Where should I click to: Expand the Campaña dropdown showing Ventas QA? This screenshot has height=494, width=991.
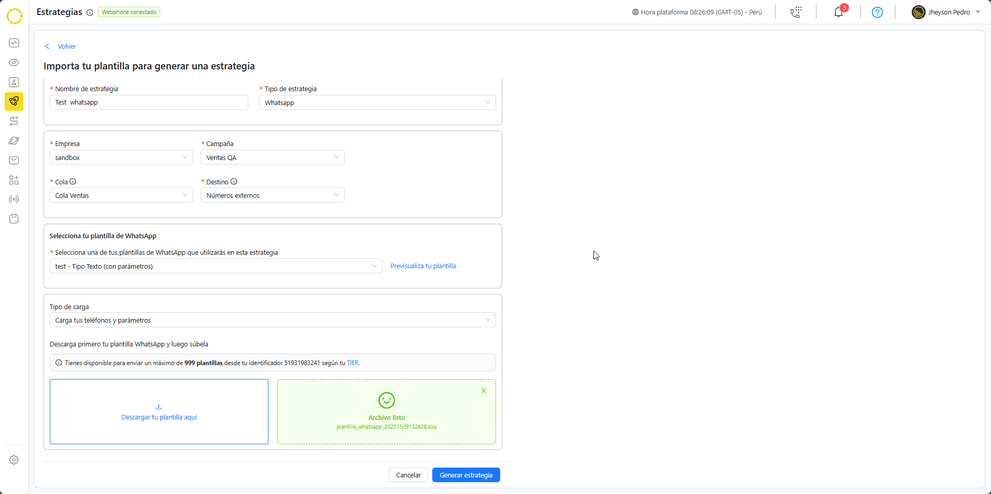272,157
